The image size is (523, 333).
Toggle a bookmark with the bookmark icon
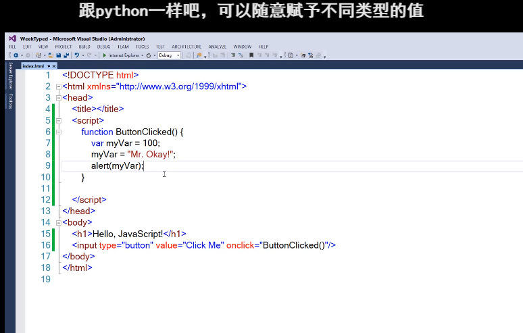tap(251, 55)
